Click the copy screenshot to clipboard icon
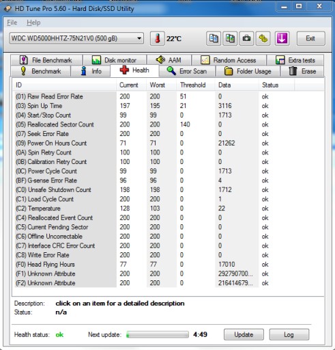 coord(230,38)
